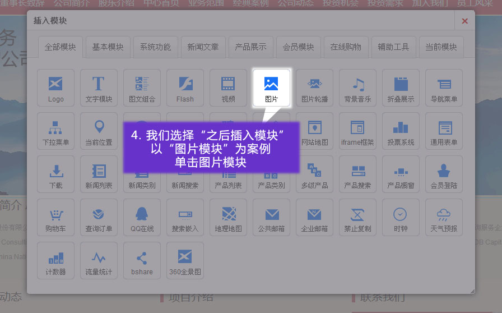Switch to the 基本模块 tab
Image resolution: width=502 pixels, height=313 pixels.
(108, 47)
